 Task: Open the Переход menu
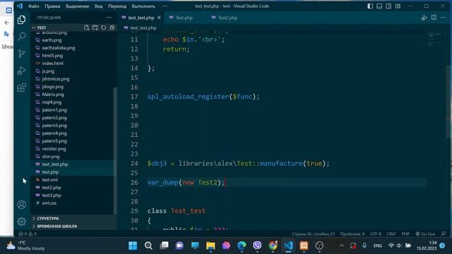click(x=117, y=6)
